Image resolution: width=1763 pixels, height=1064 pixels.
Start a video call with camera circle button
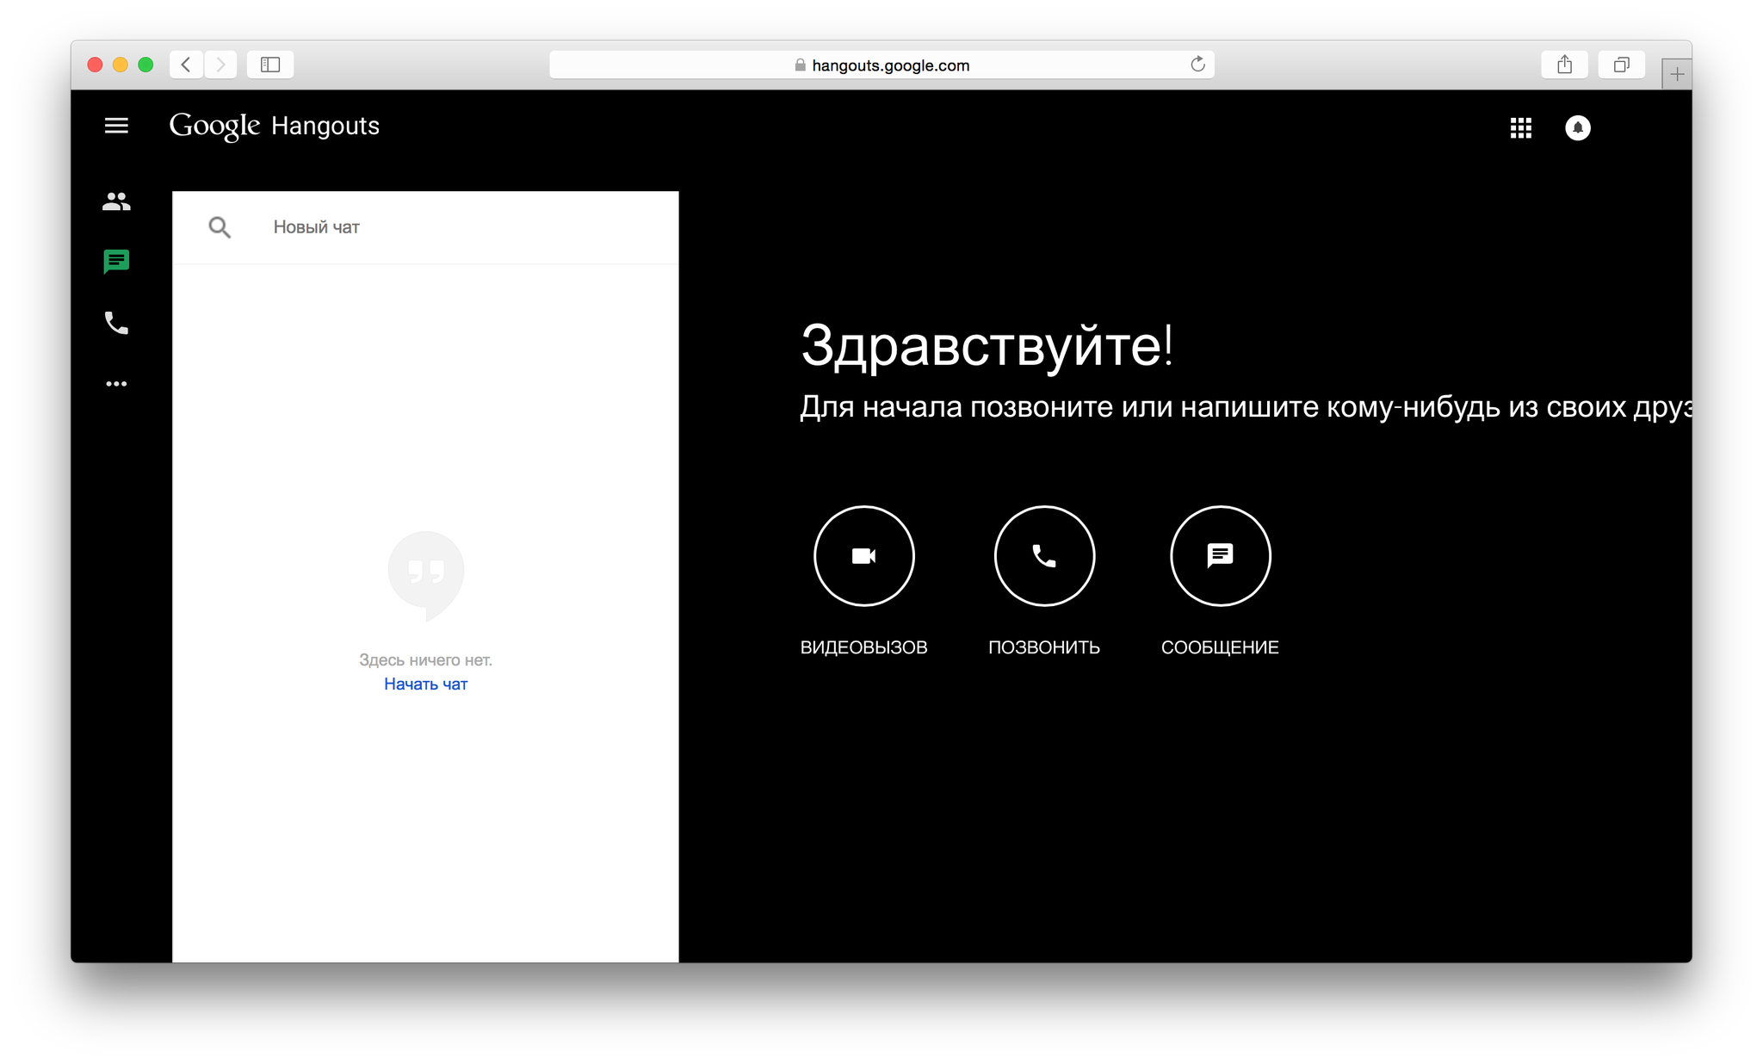863,556
